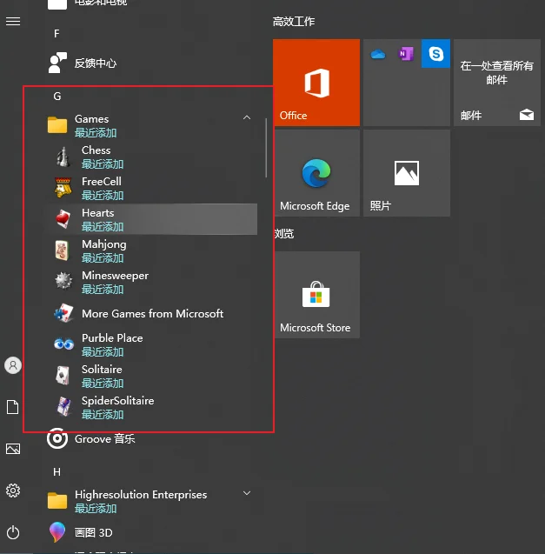Expand the Highresolution Enterprises folder
The width and height of the screenshot is (545, 554).
click(247, 494)
